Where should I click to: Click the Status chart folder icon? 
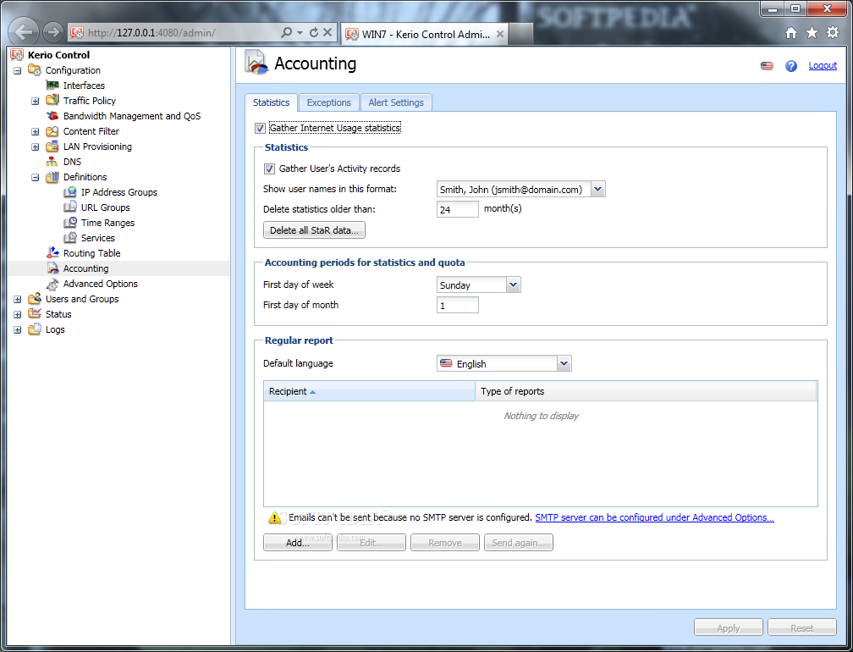pyautogui.click(x=34, y=314)
